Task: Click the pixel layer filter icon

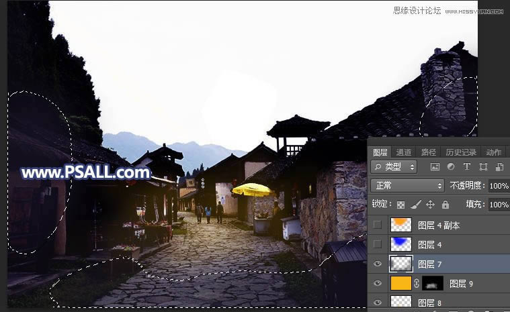Action: point(435,167)
